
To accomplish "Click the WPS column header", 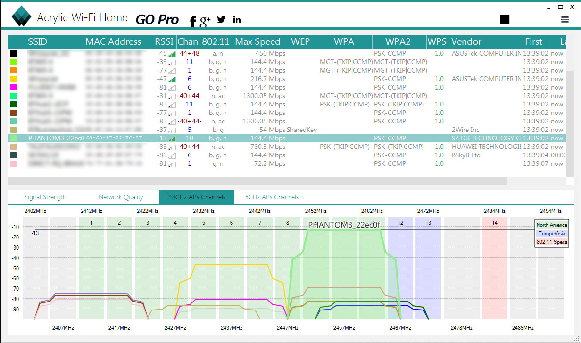I will (x=438, y=42).
